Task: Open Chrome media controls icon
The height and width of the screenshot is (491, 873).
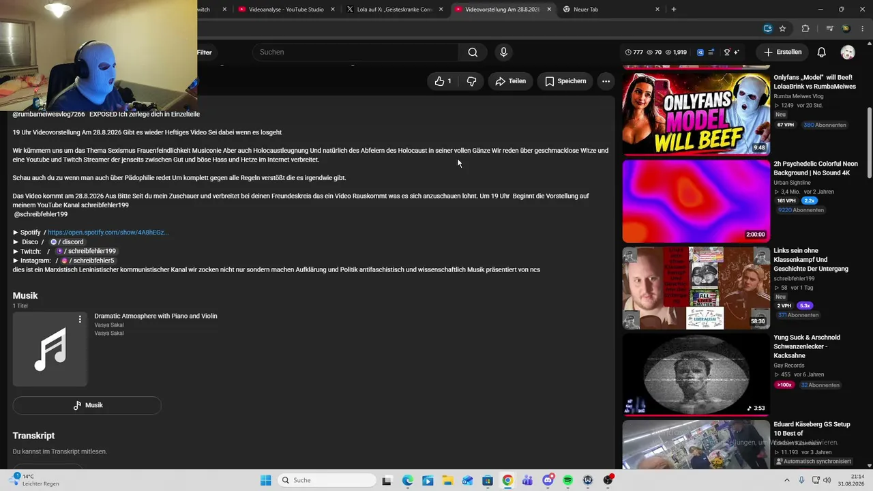Action: tap(829, 29)
